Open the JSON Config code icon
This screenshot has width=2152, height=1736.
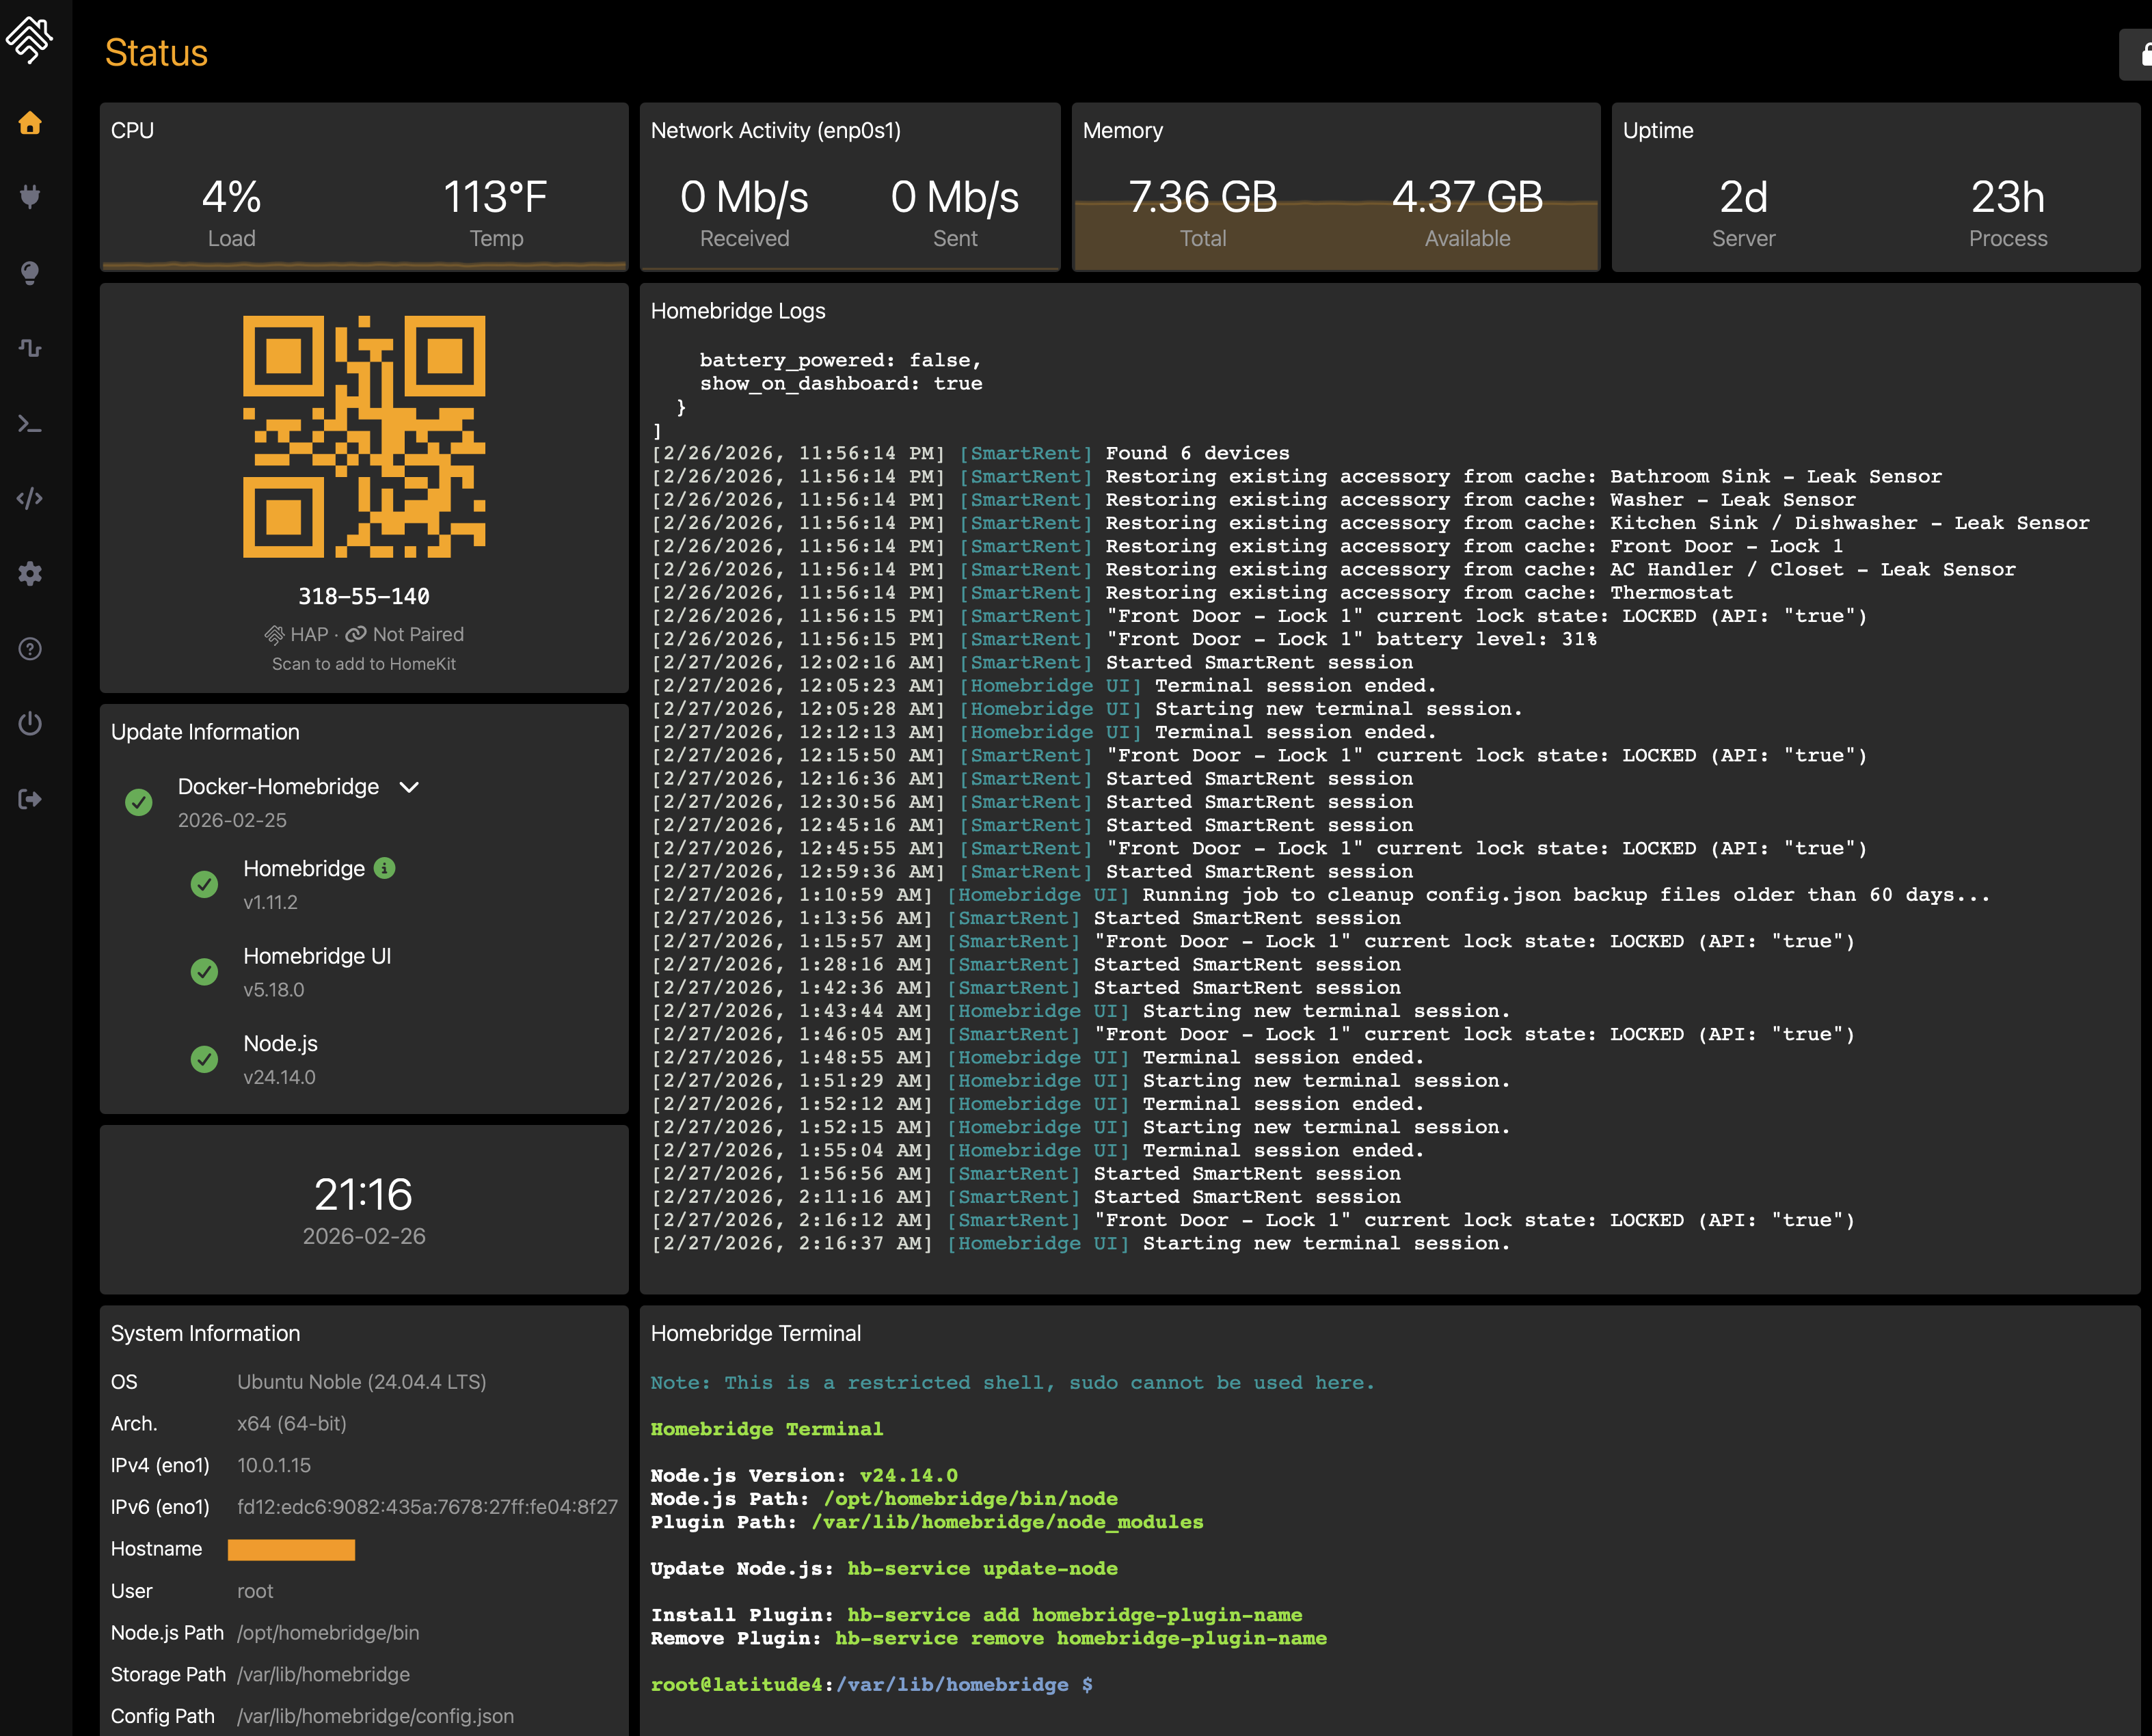click(x=30, y=498)
